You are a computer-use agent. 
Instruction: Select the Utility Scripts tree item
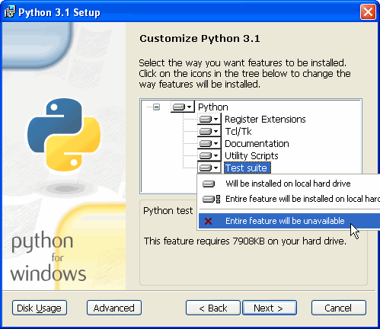(x=251, y=156)
